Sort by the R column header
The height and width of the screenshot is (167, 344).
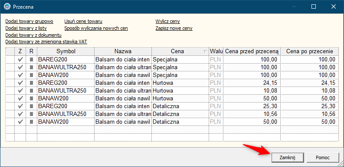pos(31,51)
